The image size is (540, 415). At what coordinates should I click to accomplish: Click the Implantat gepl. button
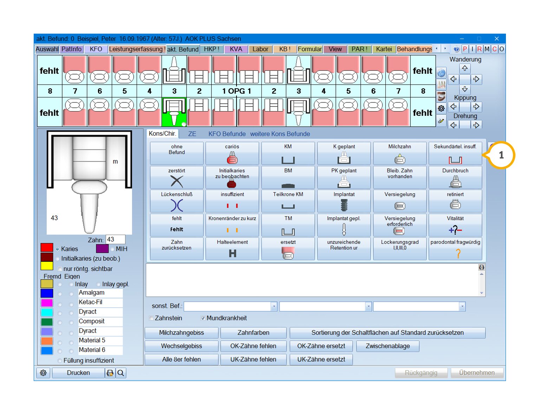344,225
